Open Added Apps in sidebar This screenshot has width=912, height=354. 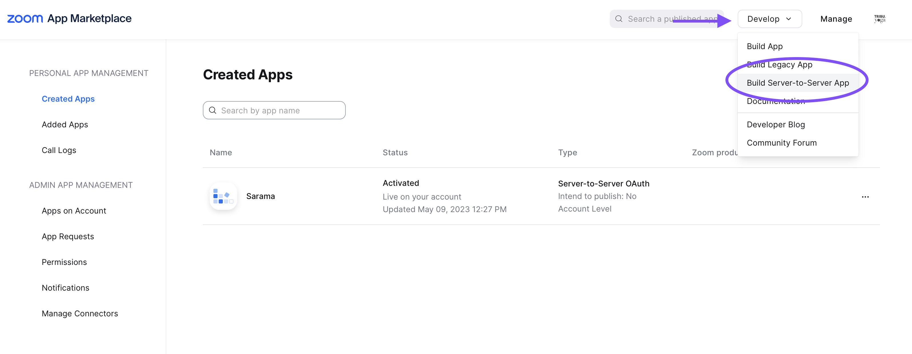(65, 124)
